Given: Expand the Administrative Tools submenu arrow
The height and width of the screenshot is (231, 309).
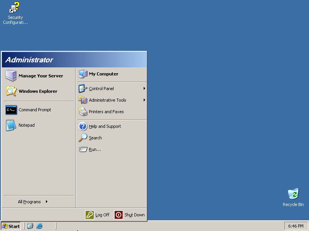Looking at the screenshot, I should click(144, 100).
